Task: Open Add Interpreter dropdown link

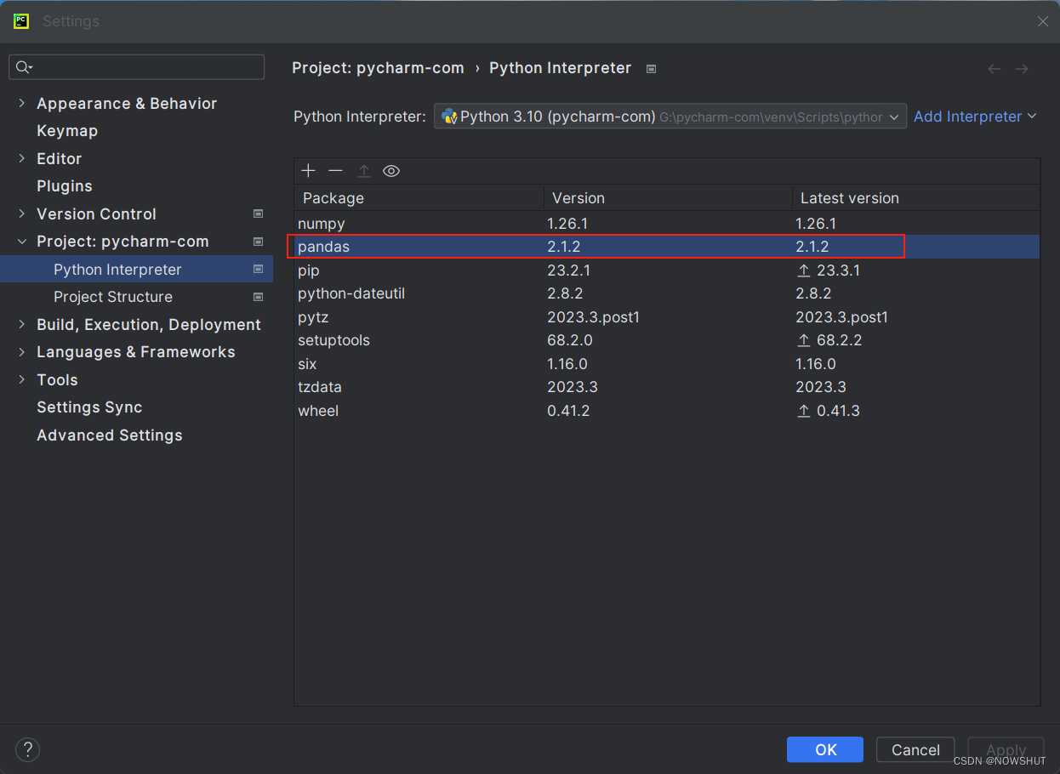Action: [x=975, y=117]
